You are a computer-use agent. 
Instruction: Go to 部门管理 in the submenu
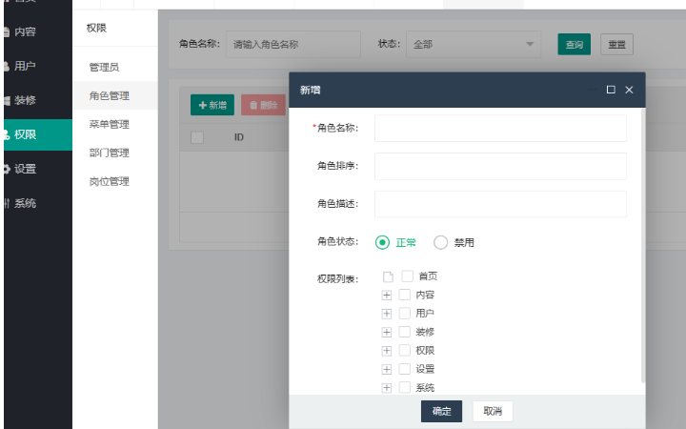pos(109,153)
